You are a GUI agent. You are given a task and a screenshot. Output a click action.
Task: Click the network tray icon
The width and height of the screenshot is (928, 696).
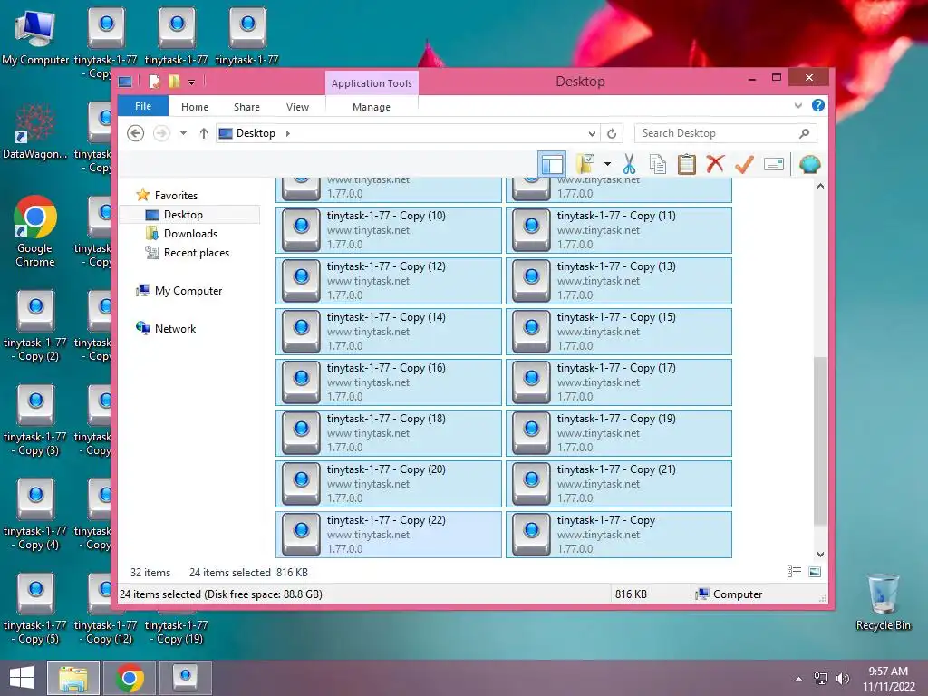(821, 679)
